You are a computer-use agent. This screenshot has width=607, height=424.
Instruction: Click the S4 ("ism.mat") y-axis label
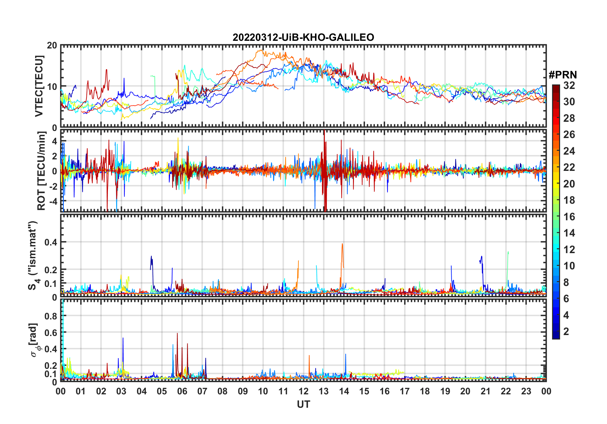coord(33,255)
